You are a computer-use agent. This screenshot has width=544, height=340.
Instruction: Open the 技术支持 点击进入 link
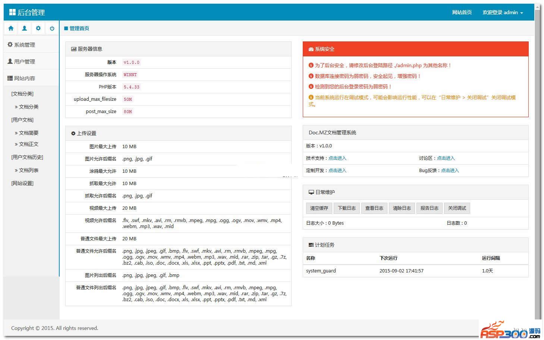[x=337, y=158]
